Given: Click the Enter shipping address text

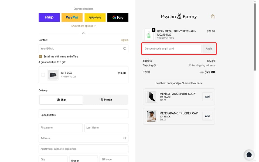Looking at the screenshot, I should (x=202, y=65).
